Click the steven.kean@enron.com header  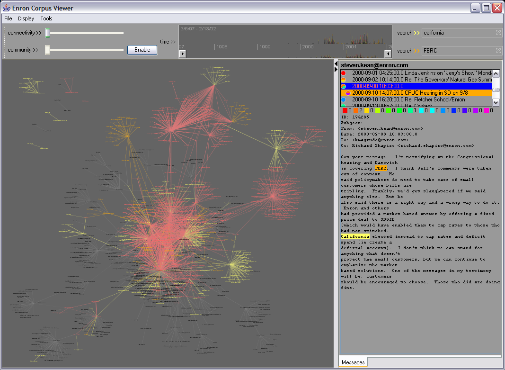pos(374,65)
